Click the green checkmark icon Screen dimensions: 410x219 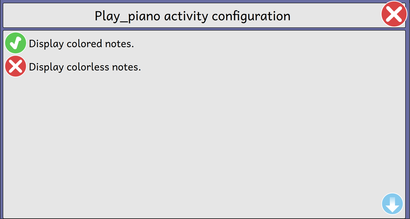click(x=15, y=43)
